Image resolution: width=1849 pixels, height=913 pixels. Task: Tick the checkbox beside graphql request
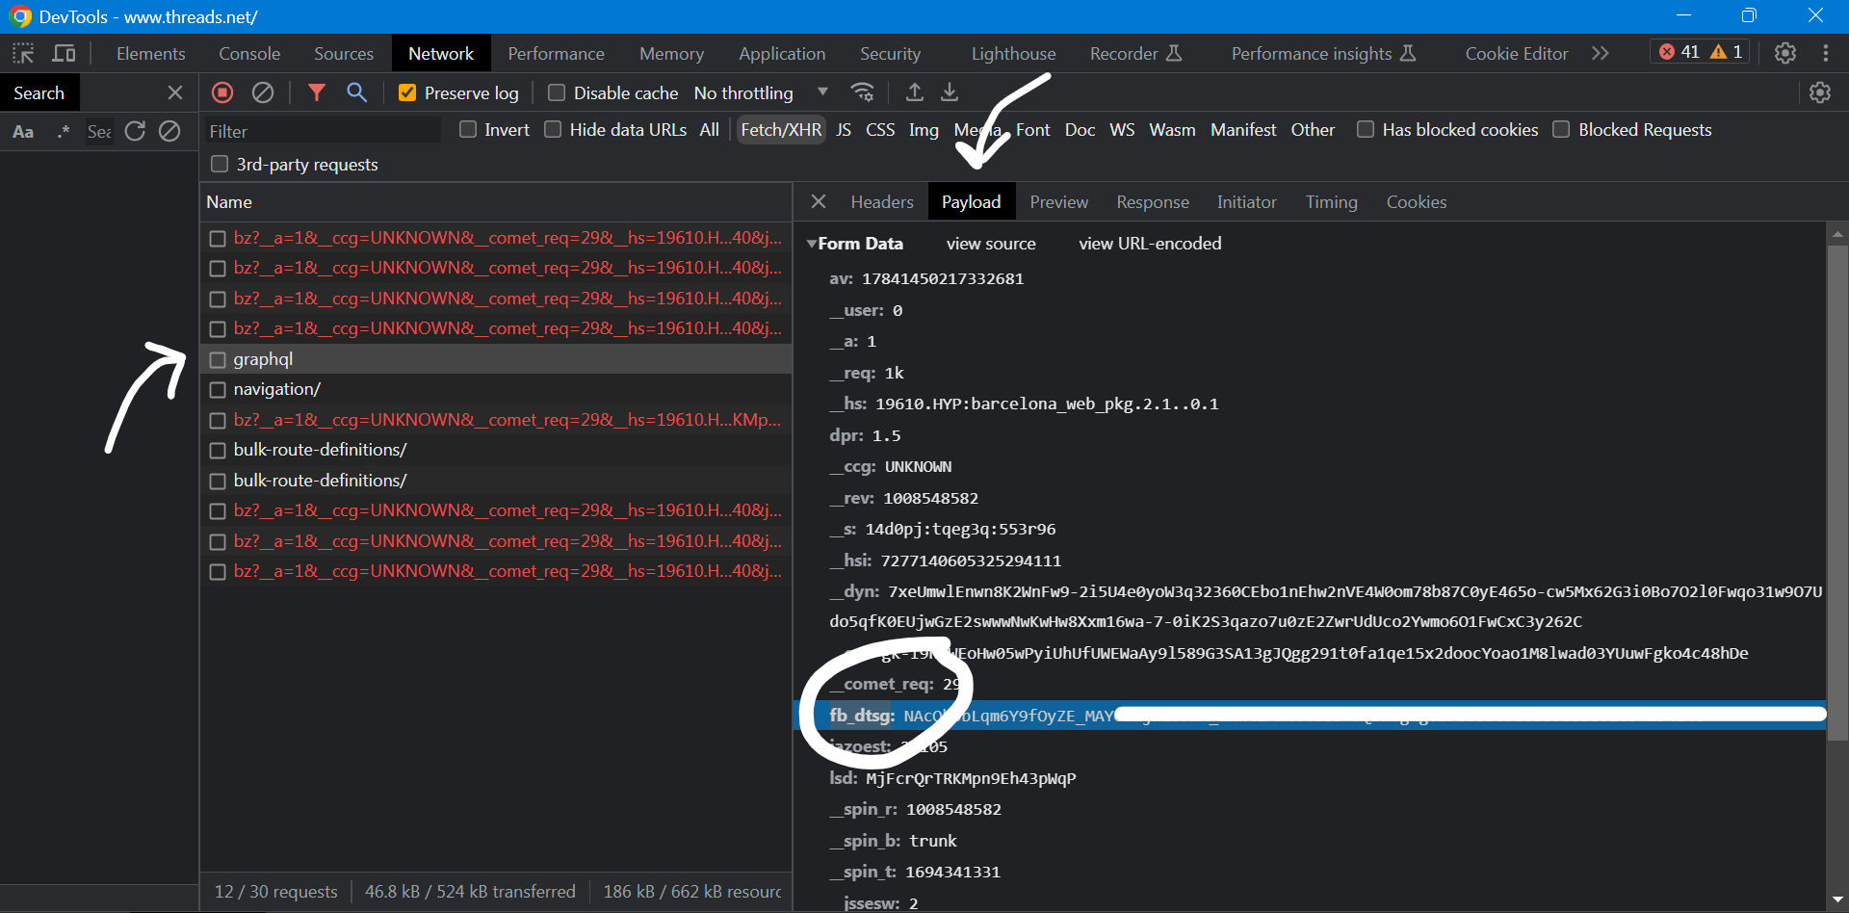[x=218, y=359]
